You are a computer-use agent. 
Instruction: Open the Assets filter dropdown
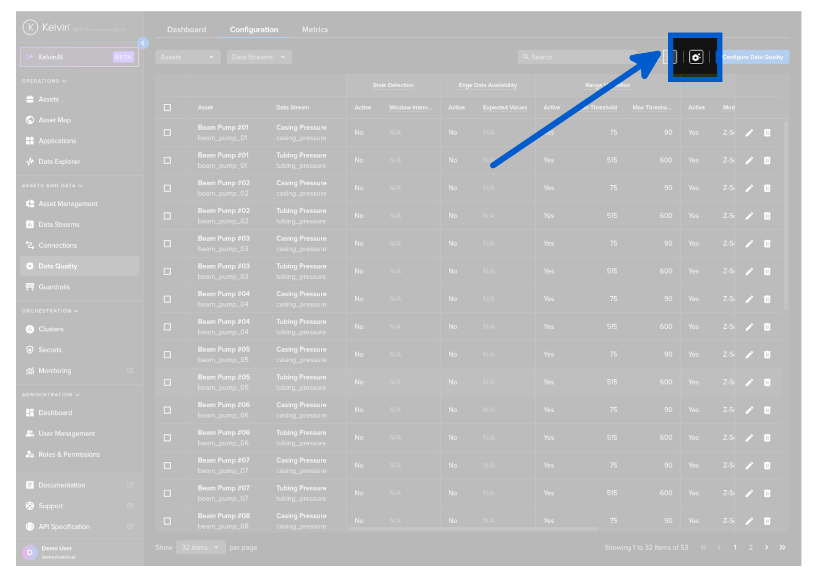coord(187,57)
